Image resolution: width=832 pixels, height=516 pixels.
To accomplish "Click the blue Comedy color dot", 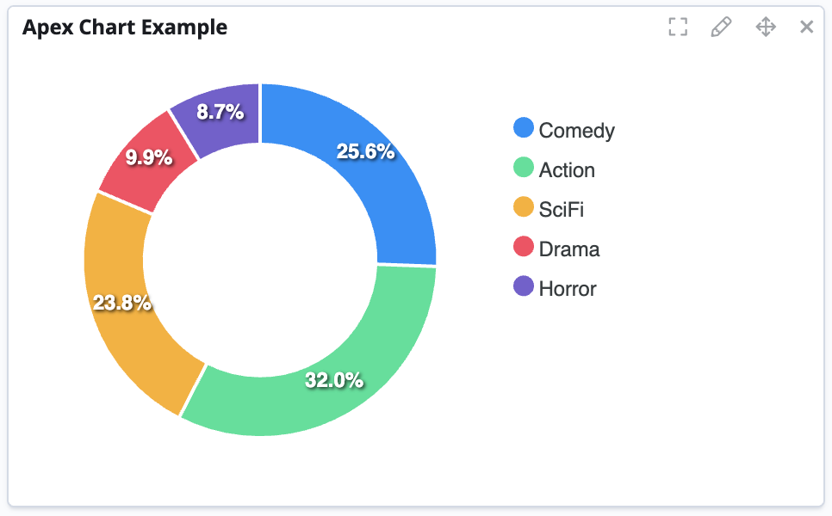I will tap(524, 130).
